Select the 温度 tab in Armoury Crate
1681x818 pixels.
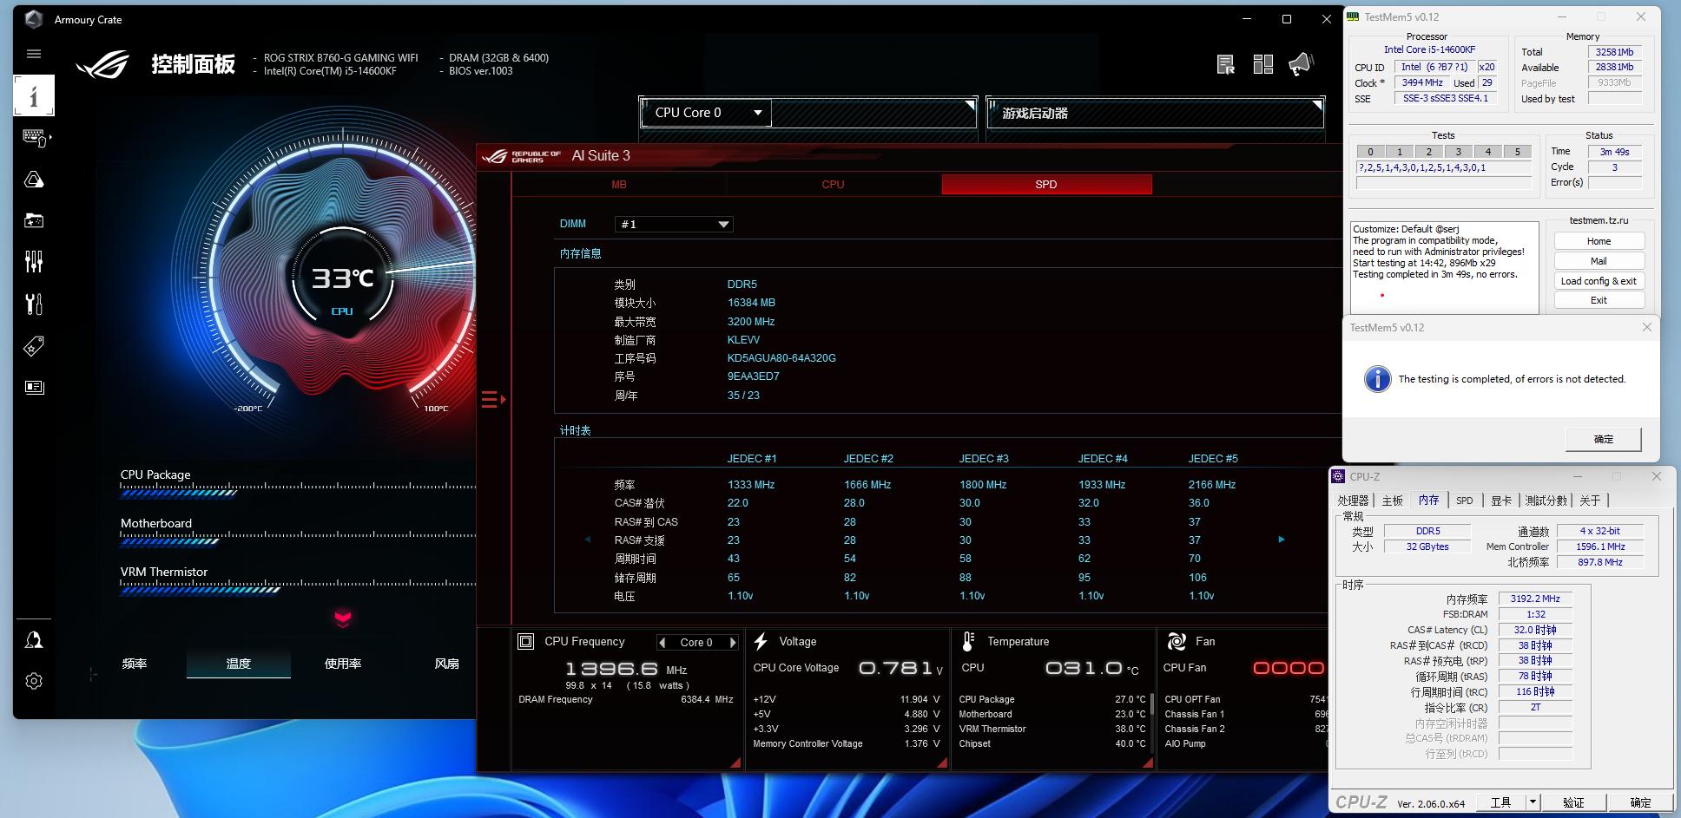click(238, 664)
